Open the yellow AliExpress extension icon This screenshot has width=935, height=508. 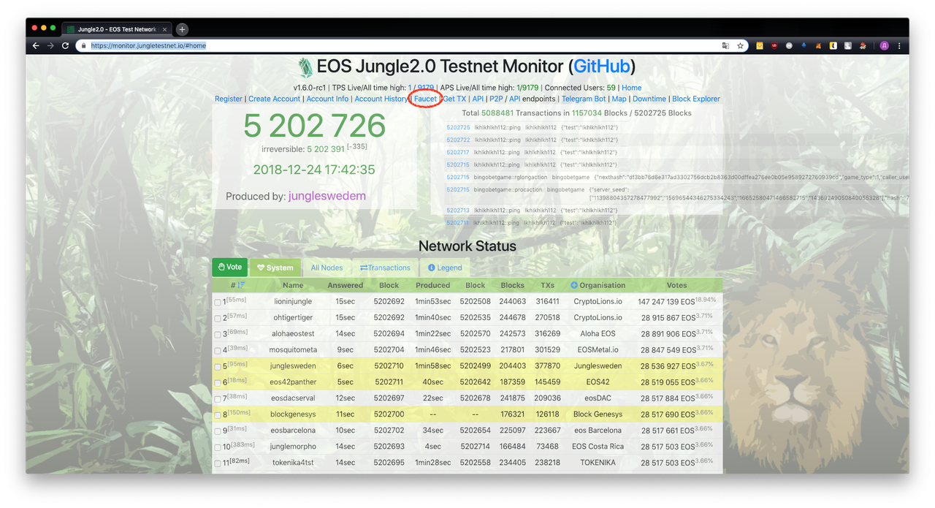tap(760, 45)
